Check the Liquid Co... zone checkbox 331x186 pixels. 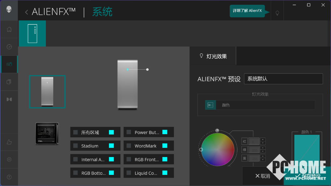click(x=129, y=173)
